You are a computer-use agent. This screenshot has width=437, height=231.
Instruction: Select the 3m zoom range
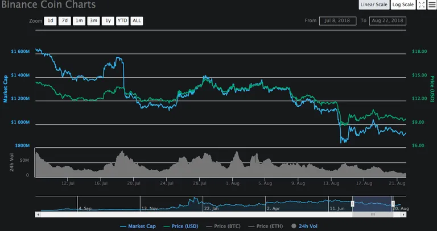tap(94, 21)
